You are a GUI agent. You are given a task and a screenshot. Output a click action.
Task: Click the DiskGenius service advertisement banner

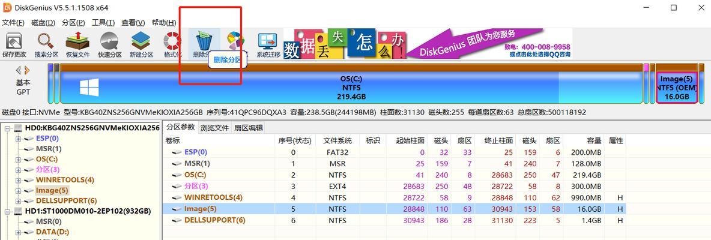(428, 43)
